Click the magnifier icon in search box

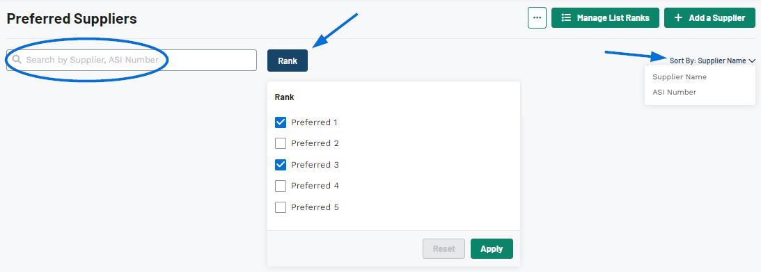point(17,60)
